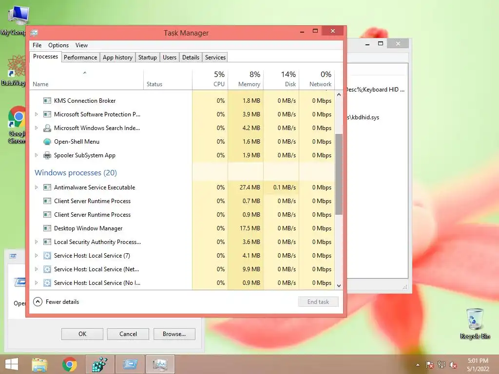Expand the Antimalware Service Executable process

[x=36, y=187]
